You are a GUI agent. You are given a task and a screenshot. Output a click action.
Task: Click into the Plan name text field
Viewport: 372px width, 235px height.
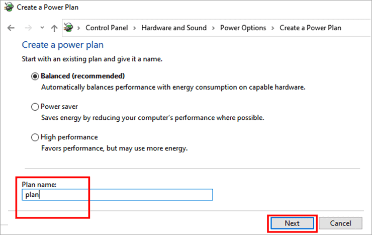click(118, 195)
